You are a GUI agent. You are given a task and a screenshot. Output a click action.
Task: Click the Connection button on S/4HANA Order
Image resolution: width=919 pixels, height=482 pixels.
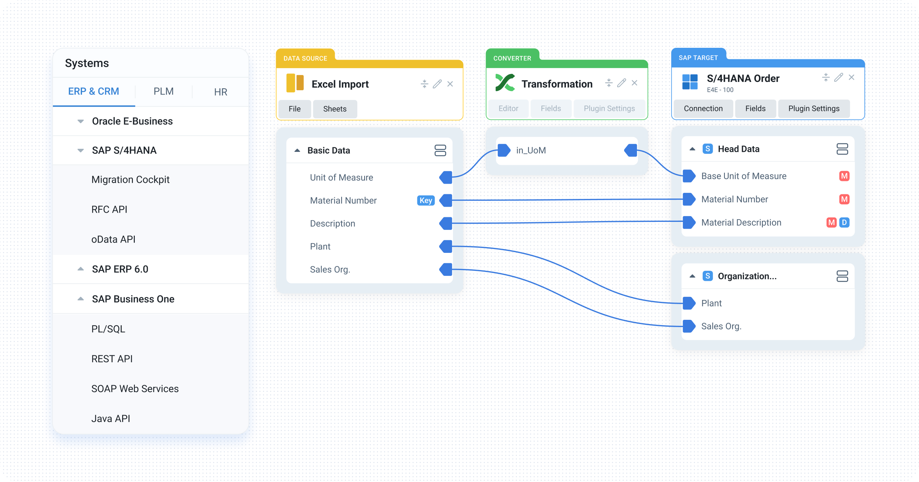click(x=703, y=109)
